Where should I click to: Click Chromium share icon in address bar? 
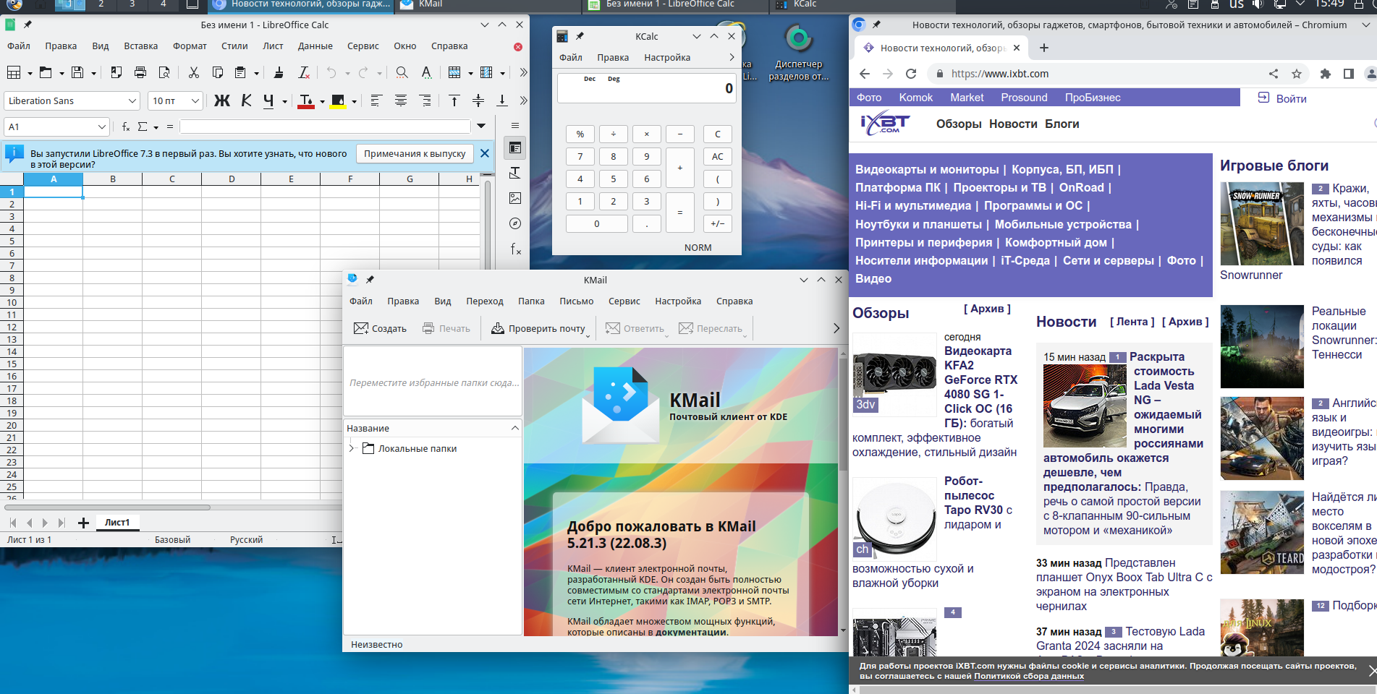(x=1274, y=74)
